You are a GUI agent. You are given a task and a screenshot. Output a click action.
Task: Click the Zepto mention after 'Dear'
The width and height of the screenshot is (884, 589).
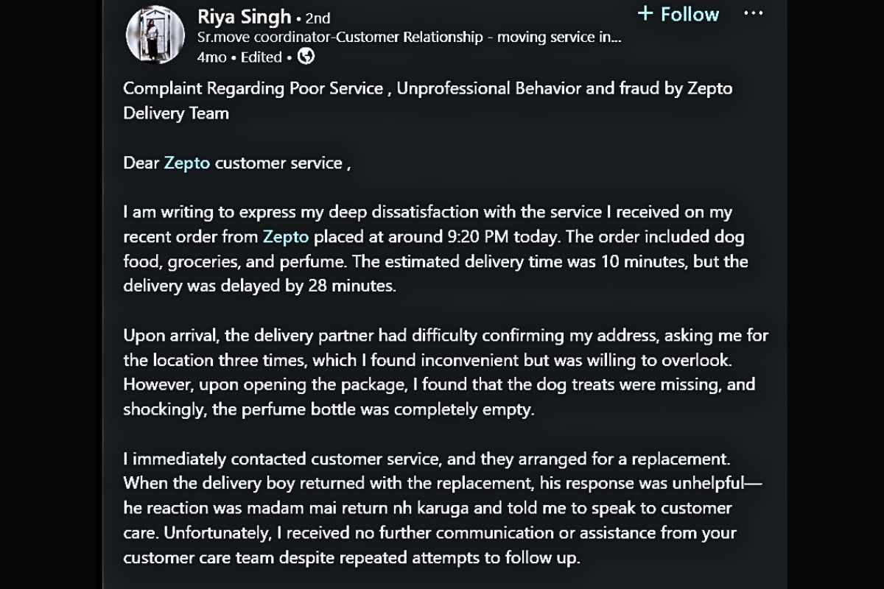(x=187, y=163)
